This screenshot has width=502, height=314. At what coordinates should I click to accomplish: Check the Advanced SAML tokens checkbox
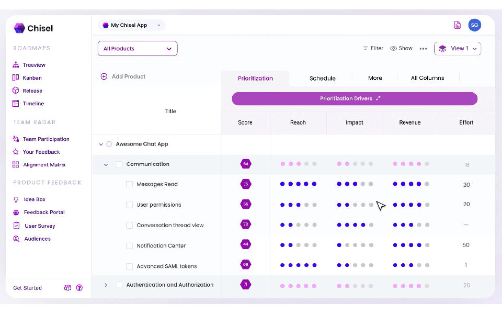129,266
